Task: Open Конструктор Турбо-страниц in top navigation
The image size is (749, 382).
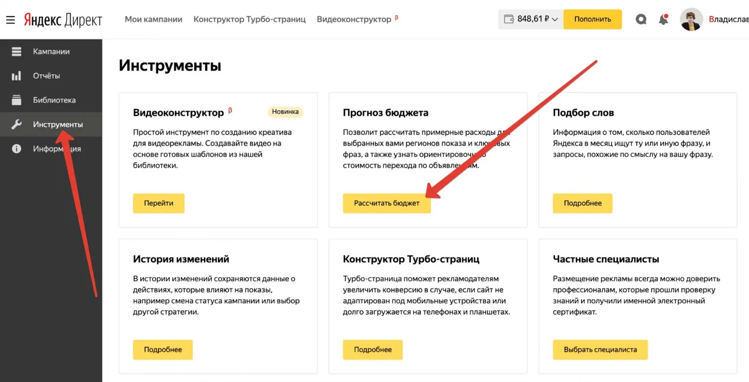Action: 250,20
